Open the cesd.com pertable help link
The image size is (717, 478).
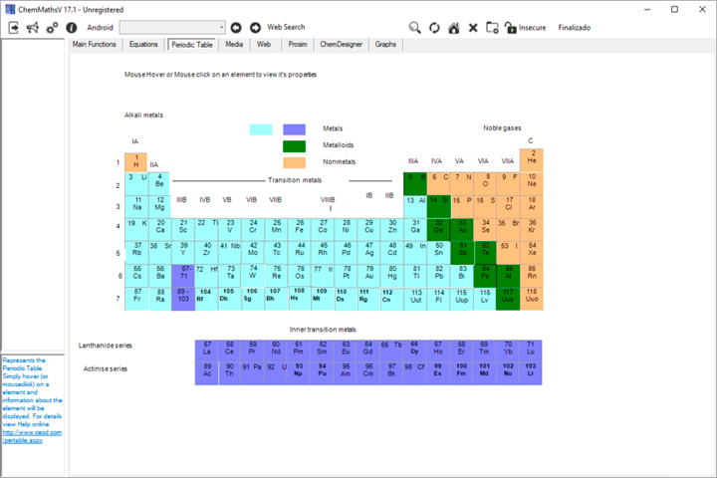point(32,436)
